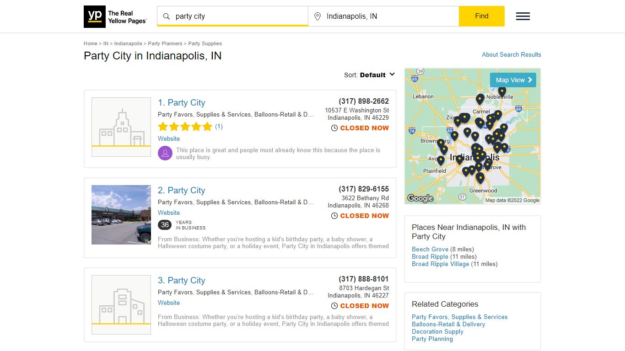Click the map pin near Noblesville
The image size is (625, 351).
pyautogui.click(x=502, y=92)
